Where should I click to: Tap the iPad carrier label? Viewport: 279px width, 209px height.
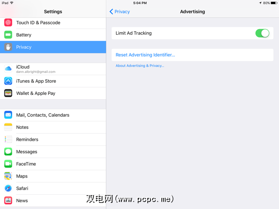(x=5, y=3)
